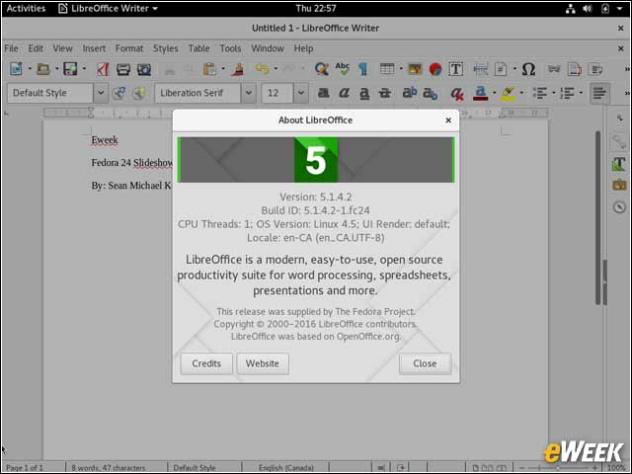
Task: Click New Style icon
Action: point(138,93)
